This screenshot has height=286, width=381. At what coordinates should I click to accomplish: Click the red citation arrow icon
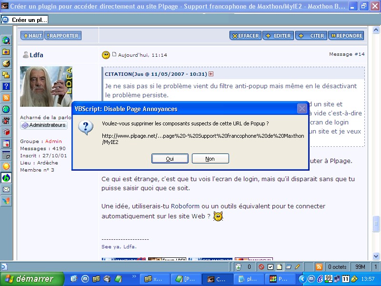coord(211,74)
